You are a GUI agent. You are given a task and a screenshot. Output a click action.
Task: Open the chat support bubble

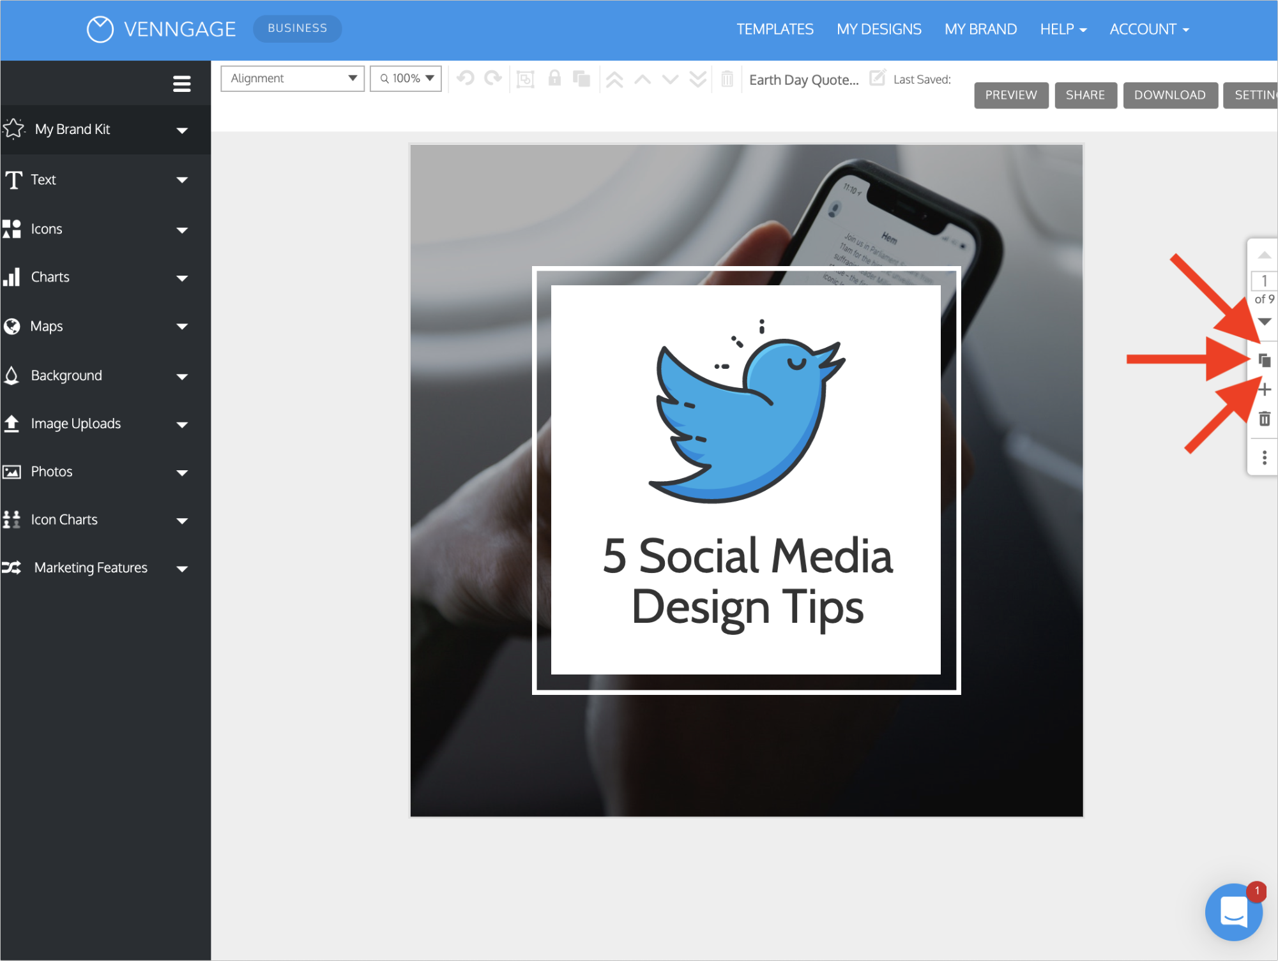pos(1233,912)
